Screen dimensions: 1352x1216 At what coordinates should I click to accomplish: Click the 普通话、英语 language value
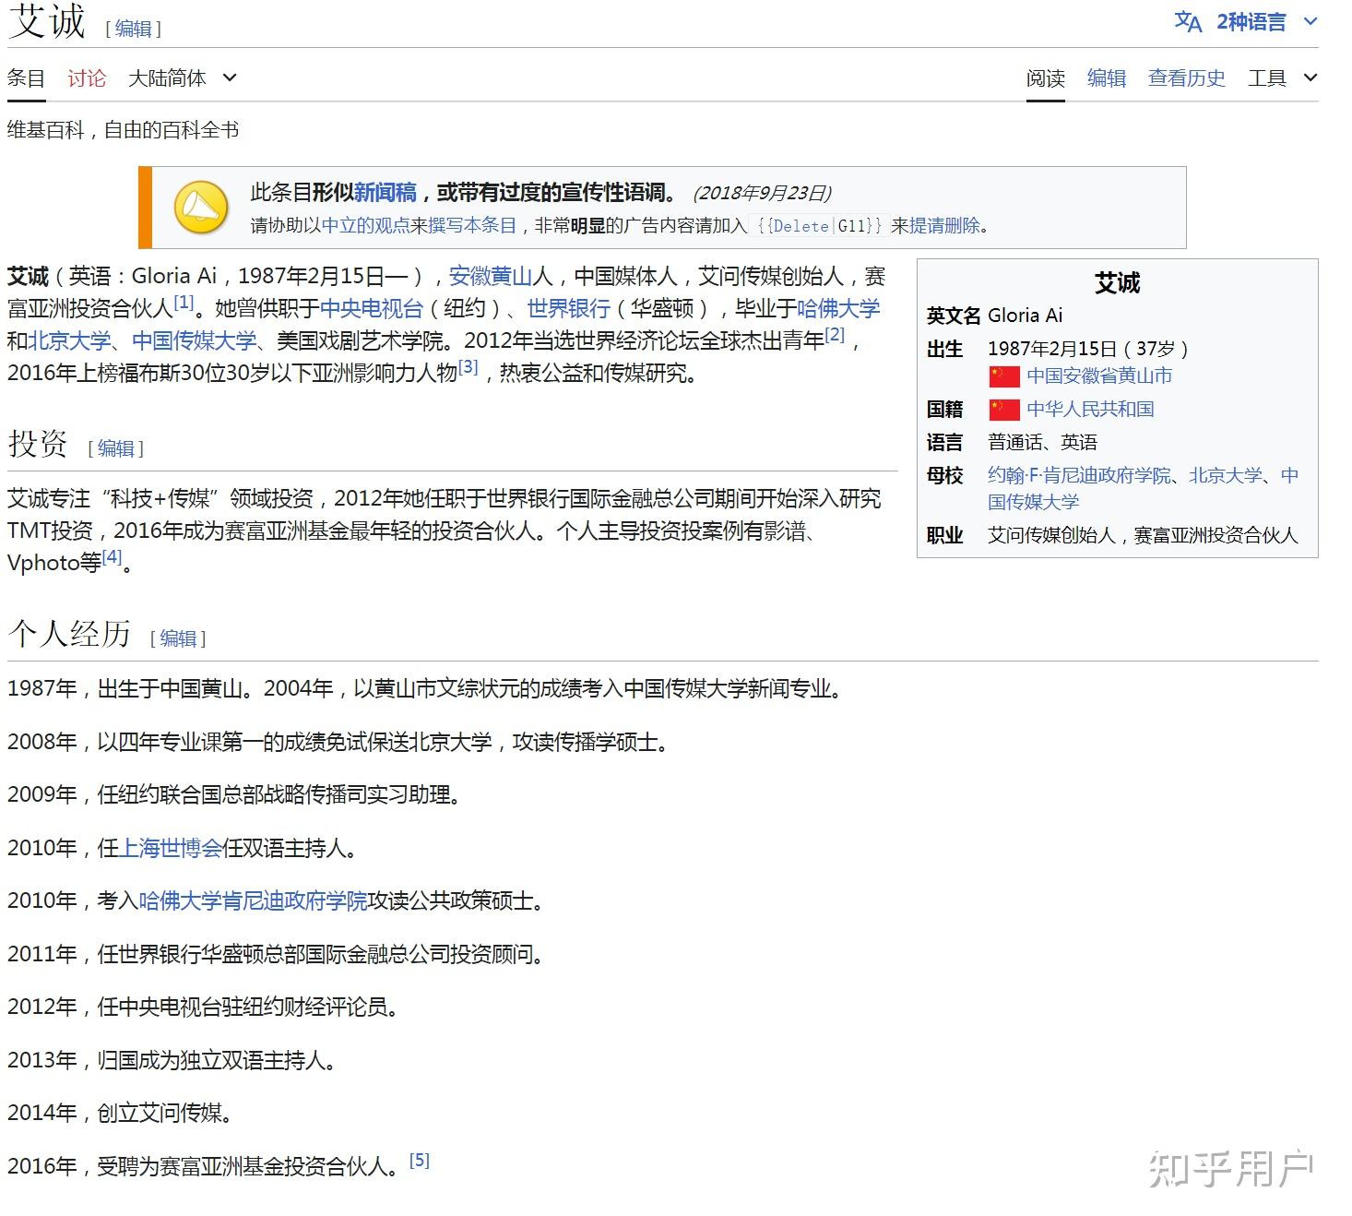1042,443
